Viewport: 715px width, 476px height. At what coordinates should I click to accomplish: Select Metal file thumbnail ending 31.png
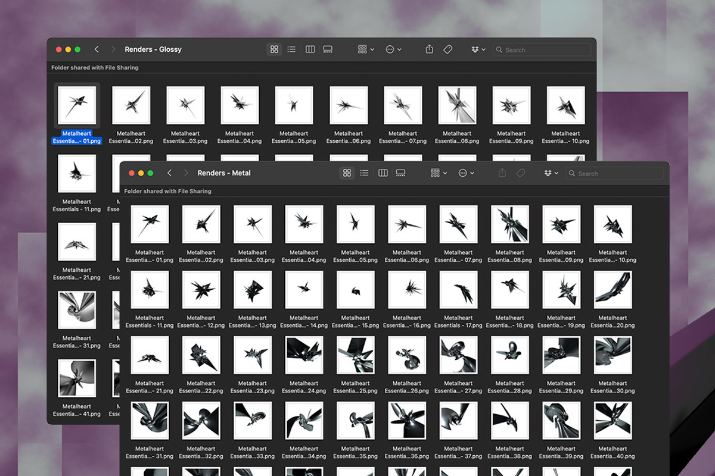tap(150, 421)
